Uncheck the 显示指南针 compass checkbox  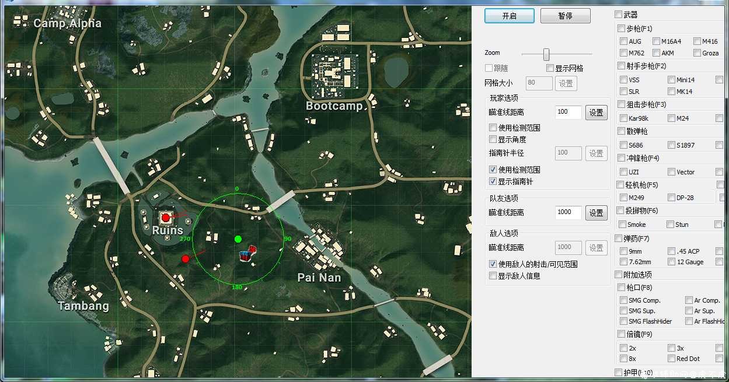[x=493, y=181]
